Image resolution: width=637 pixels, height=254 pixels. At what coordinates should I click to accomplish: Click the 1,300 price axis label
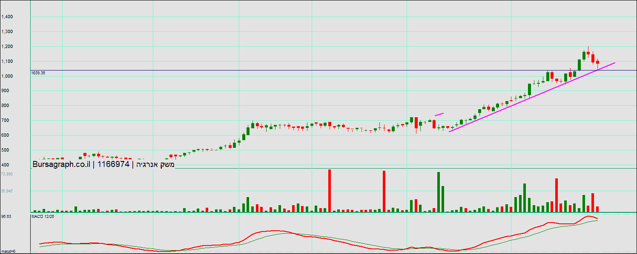click(7, 32)
